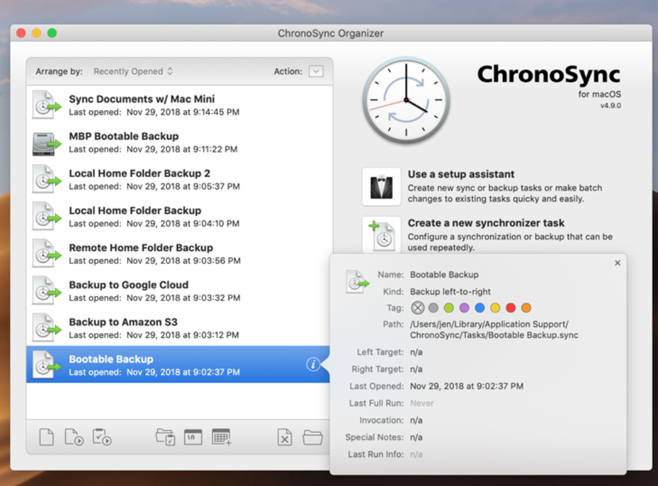The image size is (658, 486).
Task: Click the Use a setup assistant link
Action: pos(461,175)
